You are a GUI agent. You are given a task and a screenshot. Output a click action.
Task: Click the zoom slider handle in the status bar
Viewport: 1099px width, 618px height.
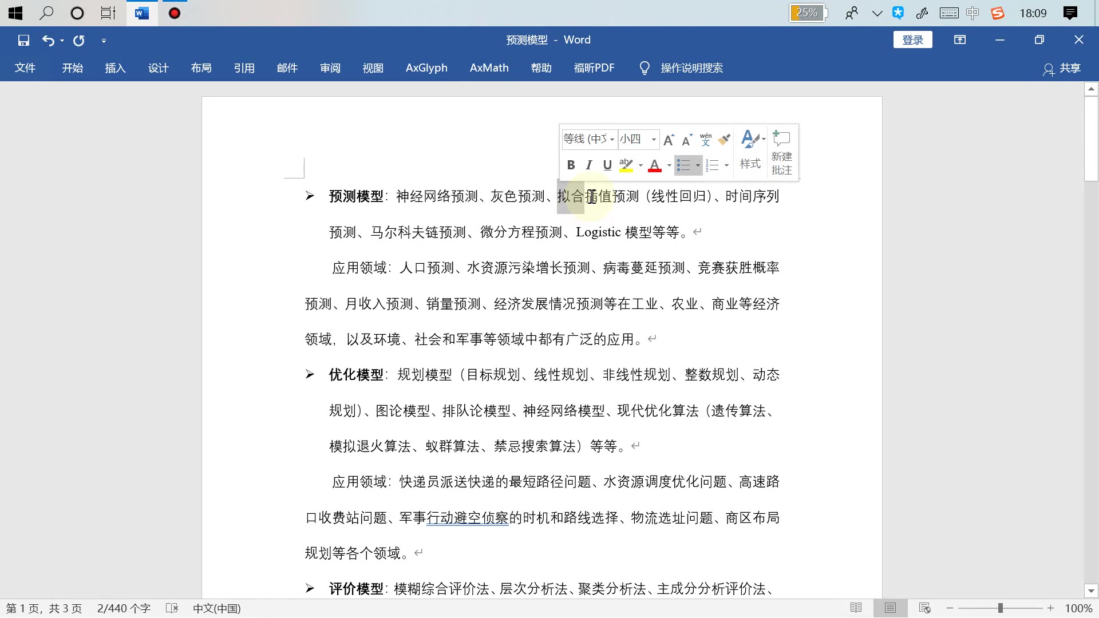[1001, 608]
